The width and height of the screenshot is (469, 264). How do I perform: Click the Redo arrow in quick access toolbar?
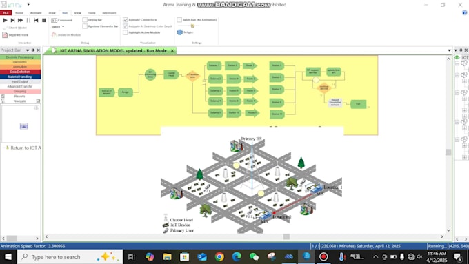[19, 5]
